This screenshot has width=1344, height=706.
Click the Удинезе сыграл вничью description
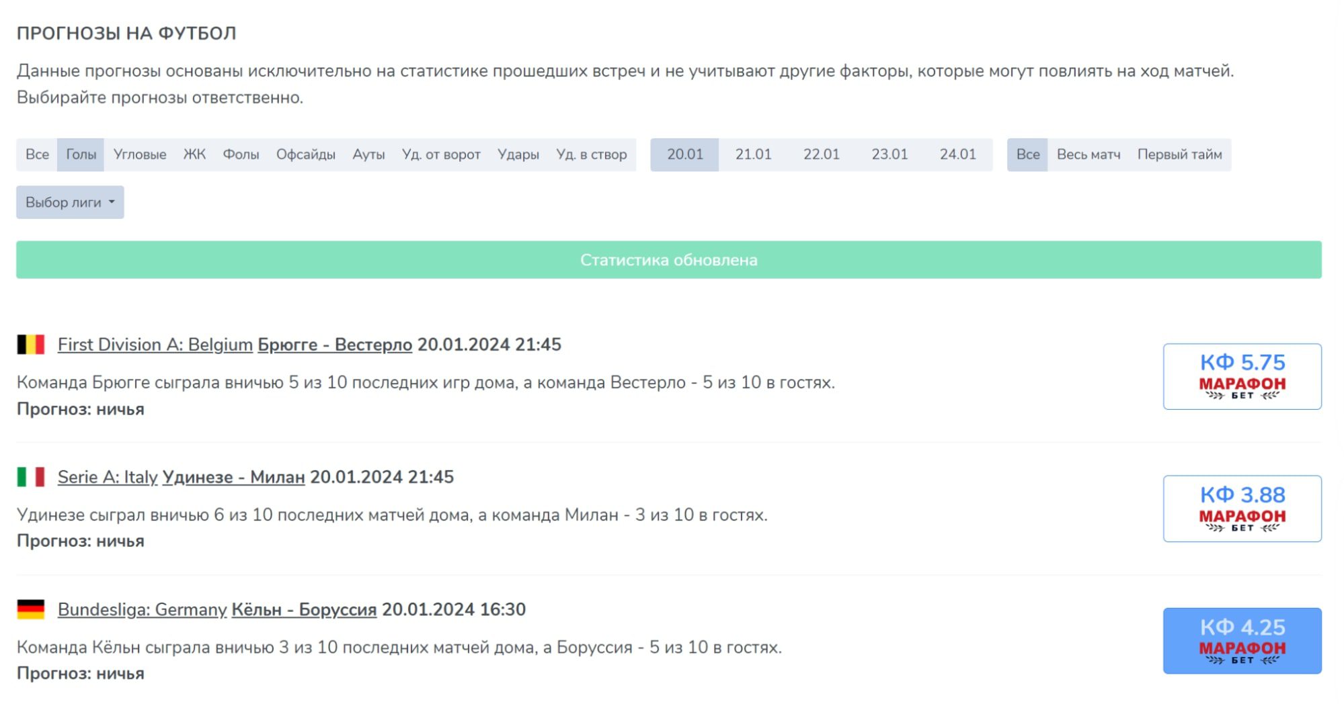392,515
